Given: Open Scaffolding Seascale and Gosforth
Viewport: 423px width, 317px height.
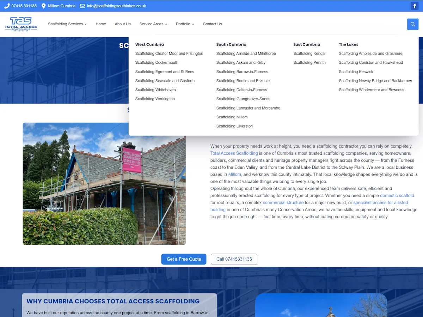Looking at the screenshot, I should tap(165, 81).
